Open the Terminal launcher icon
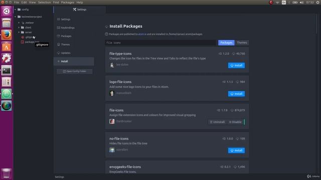 (x=7, y=70)
